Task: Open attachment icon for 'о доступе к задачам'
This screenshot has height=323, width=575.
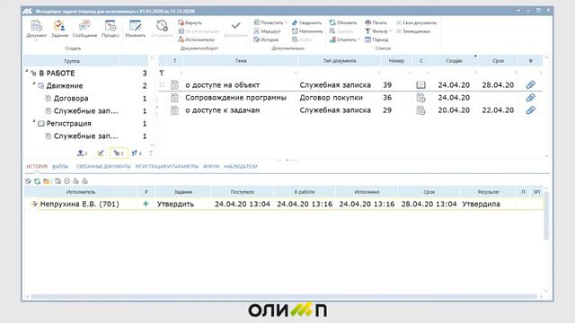Action: [x=530, y=110]
